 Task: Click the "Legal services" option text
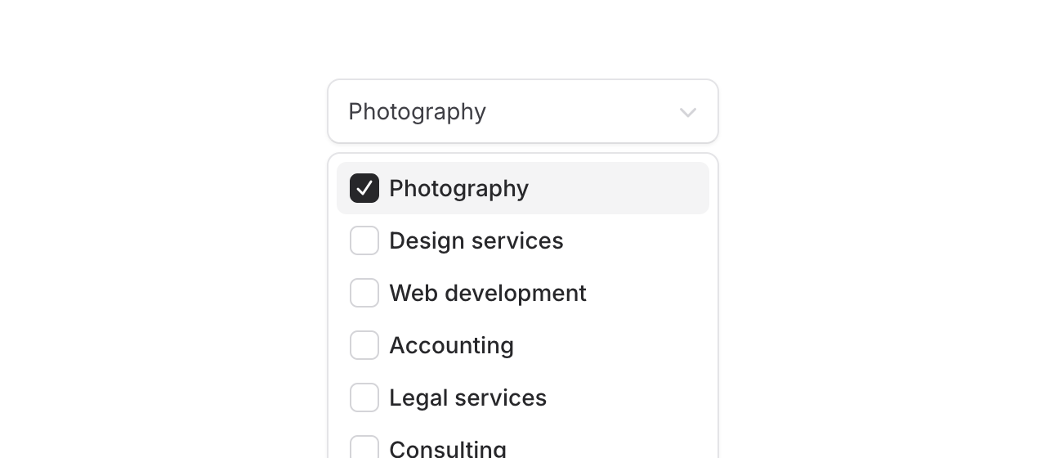467,397
